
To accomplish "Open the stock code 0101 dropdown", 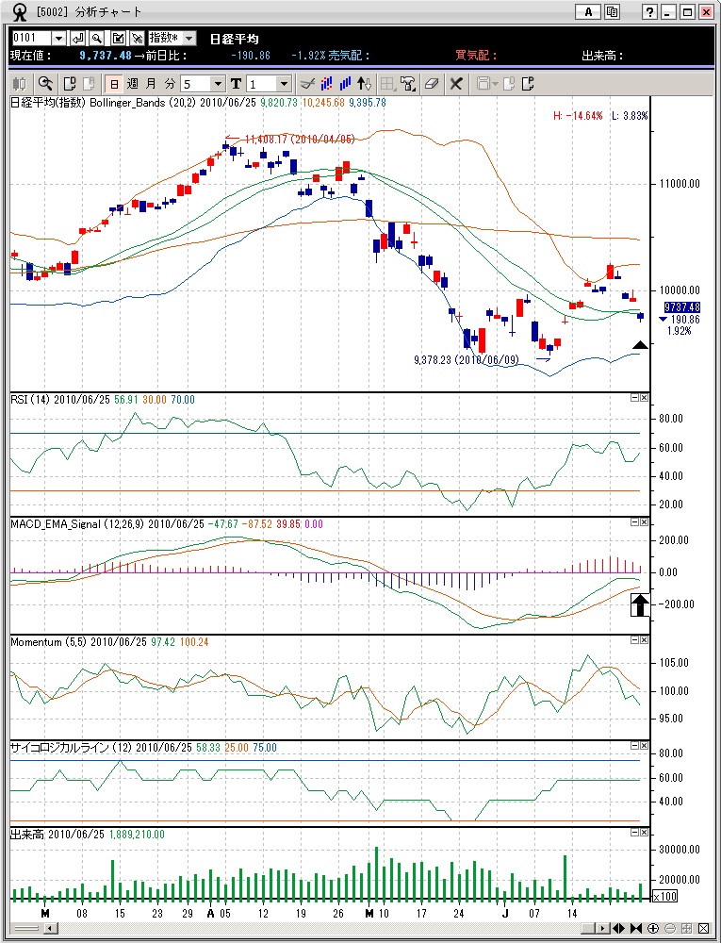I will [58, 38].
